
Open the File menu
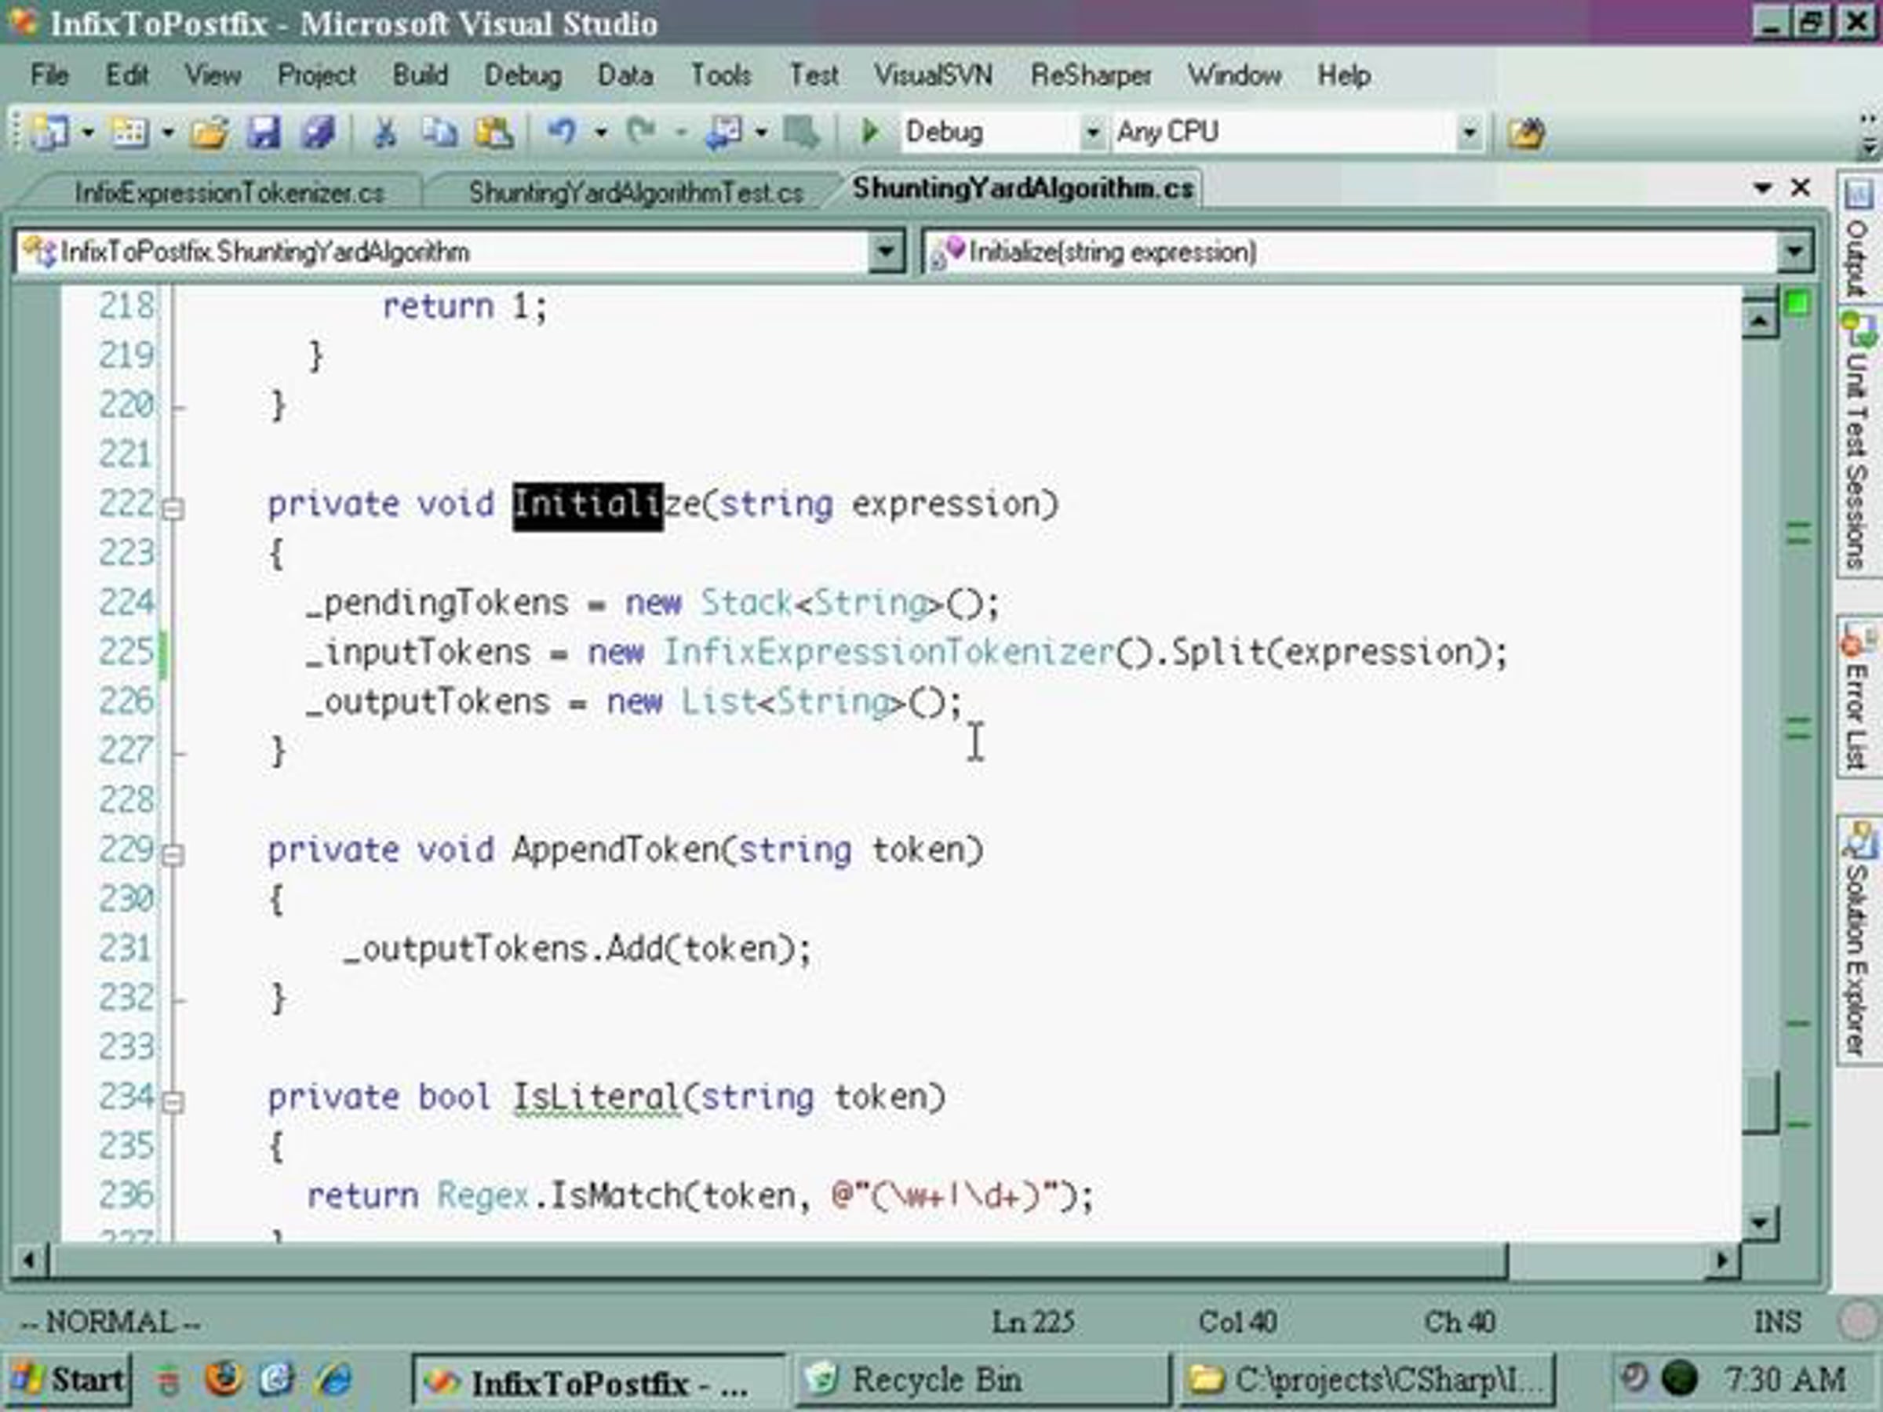coord(49,76)
